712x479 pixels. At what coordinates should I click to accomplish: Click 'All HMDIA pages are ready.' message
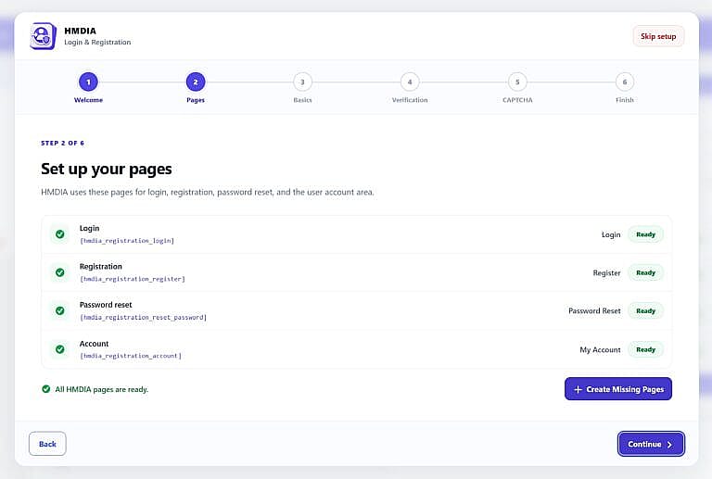(102, 389)
